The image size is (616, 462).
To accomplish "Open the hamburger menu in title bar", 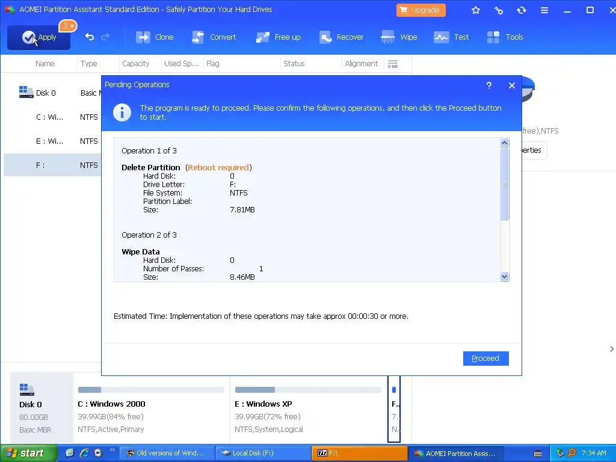I will (544, 10).
